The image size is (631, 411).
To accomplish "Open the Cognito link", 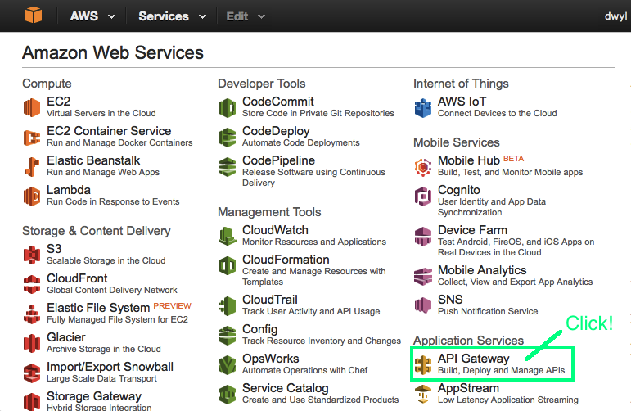I will tap(459, 190).
